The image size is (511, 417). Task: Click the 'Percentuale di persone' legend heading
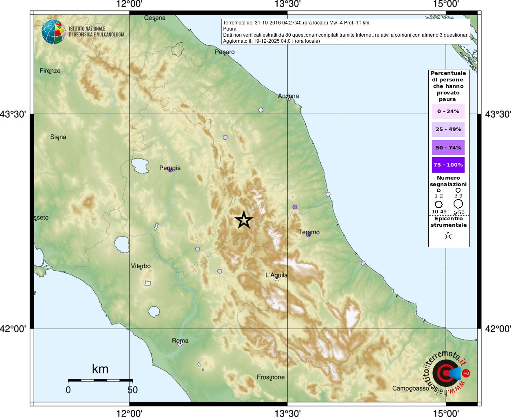(448, 86)
